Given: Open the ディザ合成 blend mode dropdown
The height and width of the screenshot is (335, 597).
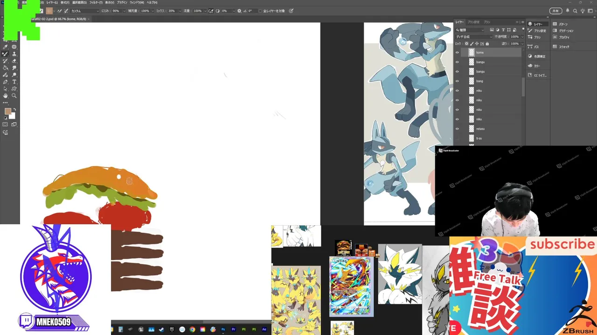Looking at the screenshot, I should 474,37.
